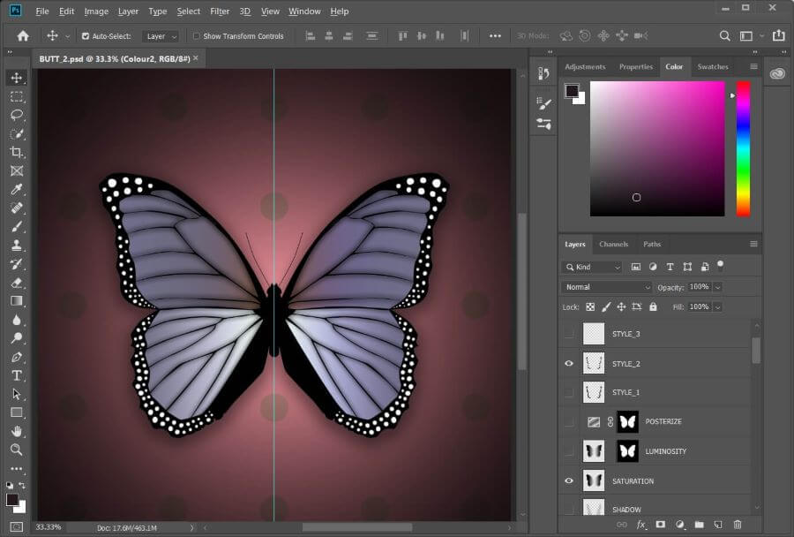Choose the Eyedropper tool
Image resolution: width=794 pixels, height=537 pixels.
click(17, 190)
